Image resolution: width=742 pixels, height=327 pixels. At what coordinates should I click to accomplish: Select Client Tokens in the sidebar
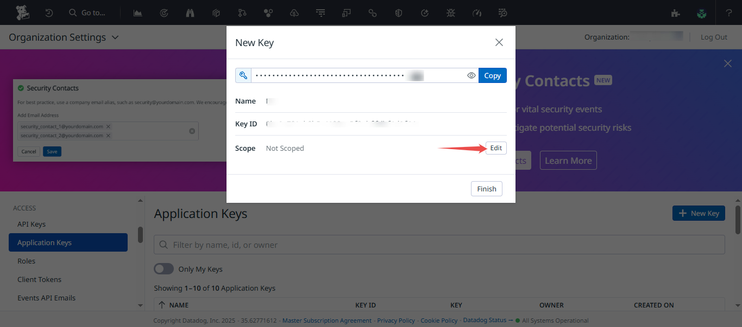tap(39, 279)
